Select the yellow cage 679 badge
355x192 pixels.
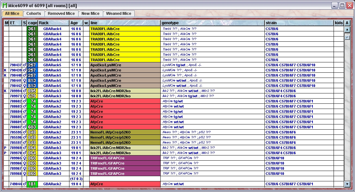[32, 96]
